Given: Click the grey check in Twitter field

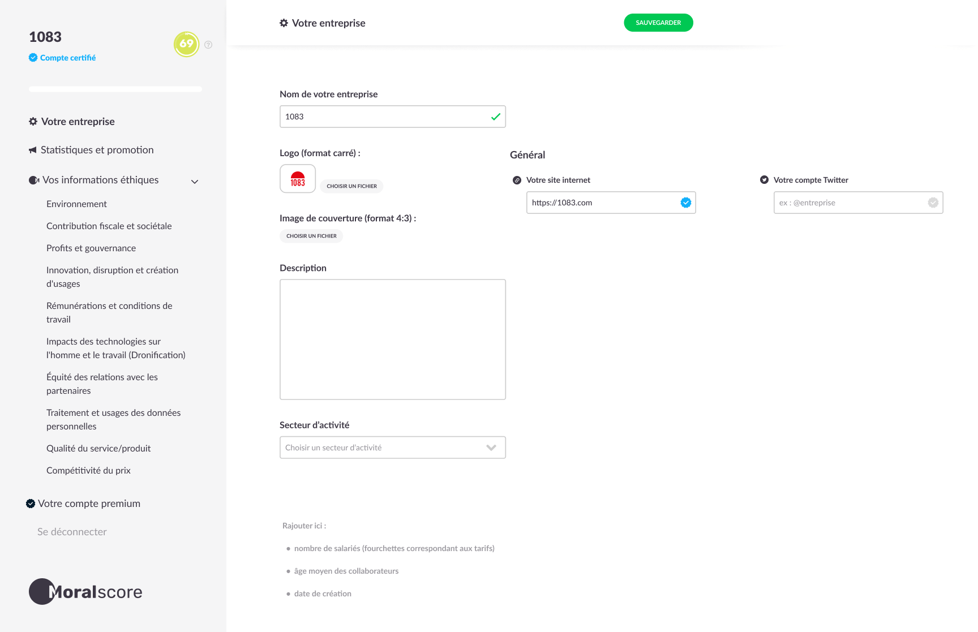Looking at the screenshot, I should tap(933, 203).
